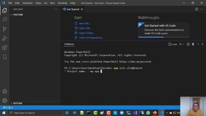Viewport: 206px width, 116px height.
Task: Open the Extensions view
Action: coord(5,48)
